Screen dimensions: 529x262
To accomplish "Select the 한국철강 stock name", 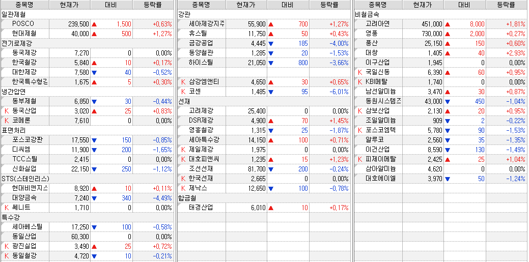I will tap(24, 63).
